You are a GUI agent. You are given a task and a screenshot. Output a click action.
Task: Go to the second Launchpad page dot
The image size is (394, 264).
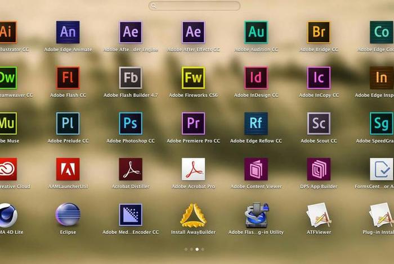(x=191, y=249)
